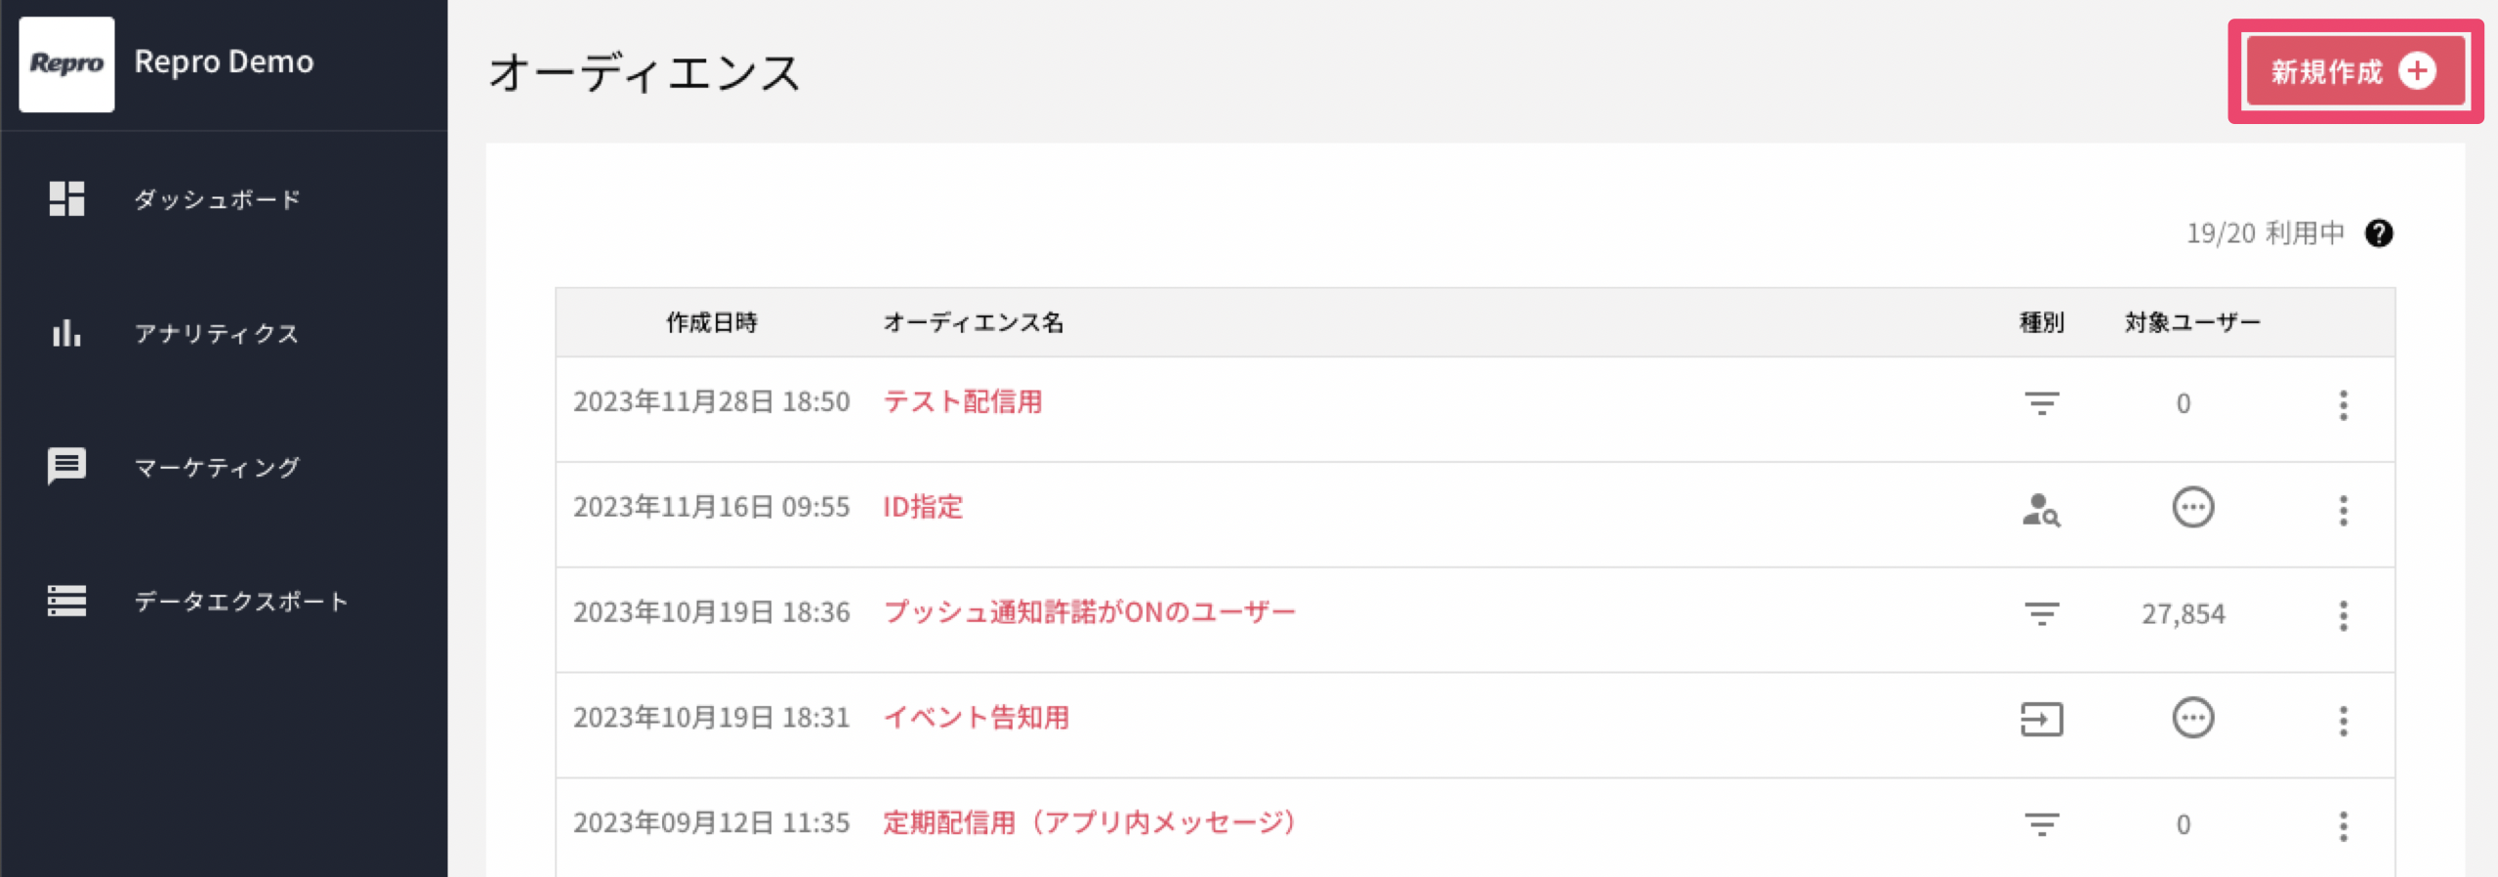Click the Repro logo in sidebar
This screenshot has width=2498, height=877.
66,64
